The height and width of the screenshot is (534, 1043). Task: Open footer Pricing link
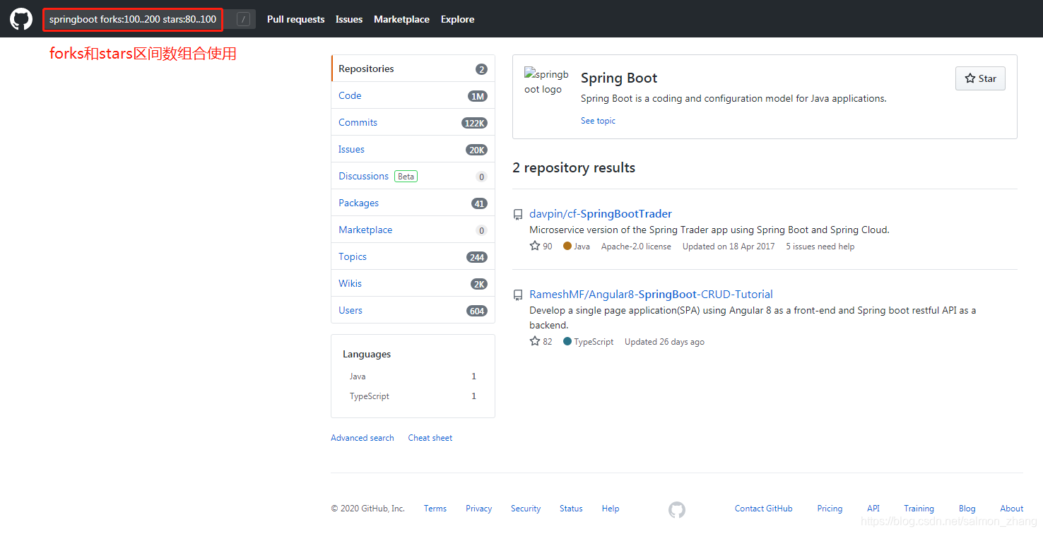[830, 509]
